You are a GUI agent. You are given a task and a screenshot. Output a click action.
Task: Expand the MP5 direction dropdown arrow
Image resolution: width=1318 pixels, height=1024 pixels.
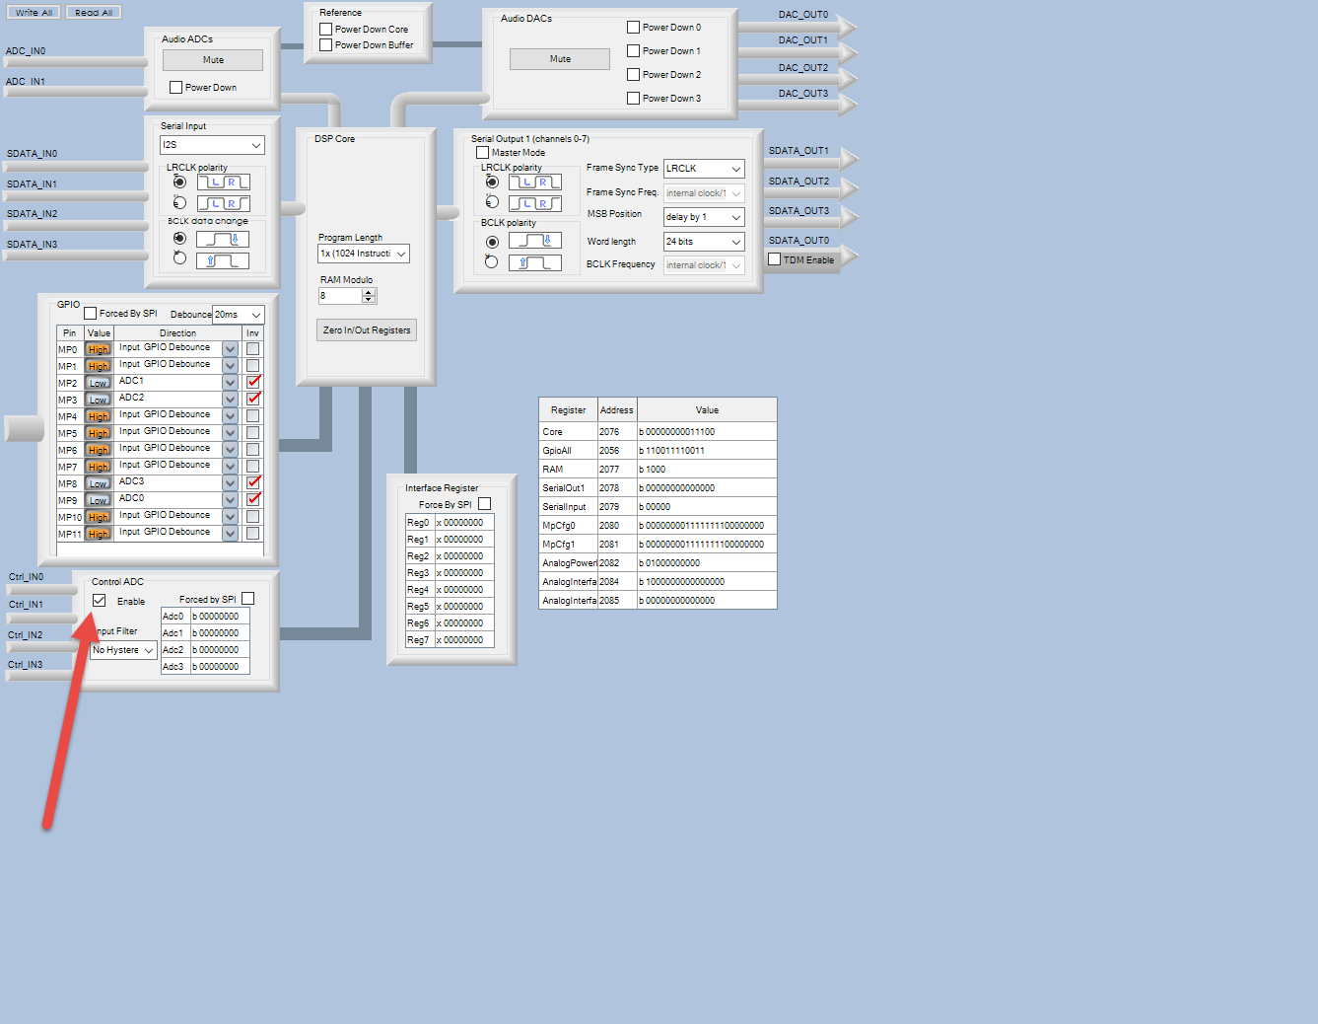pyautogui.click(x=230, y=432)
